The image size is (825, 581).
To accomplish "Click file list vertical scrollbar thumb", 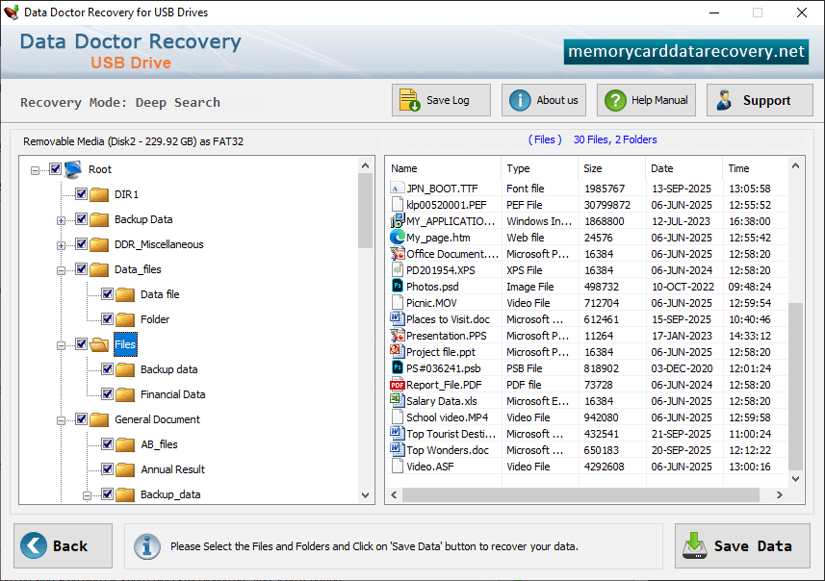I will tap(795, 387).
